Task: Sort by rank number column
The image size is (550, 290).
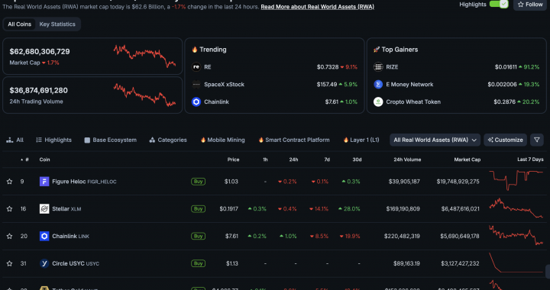Action: coord(25,159)
